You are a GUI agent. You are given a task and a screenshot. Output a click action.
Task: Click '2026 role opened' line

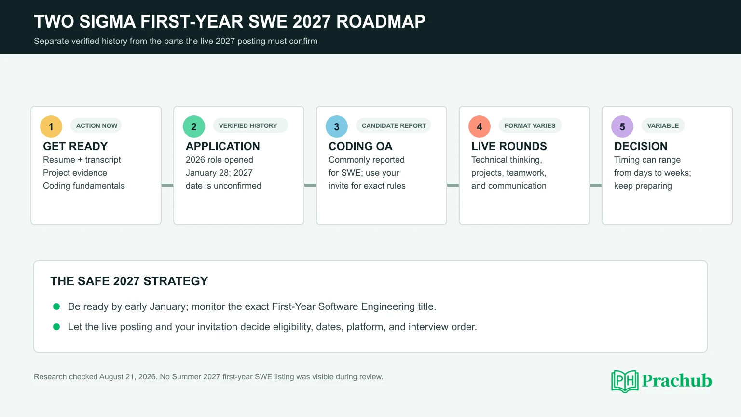(220, 160)
